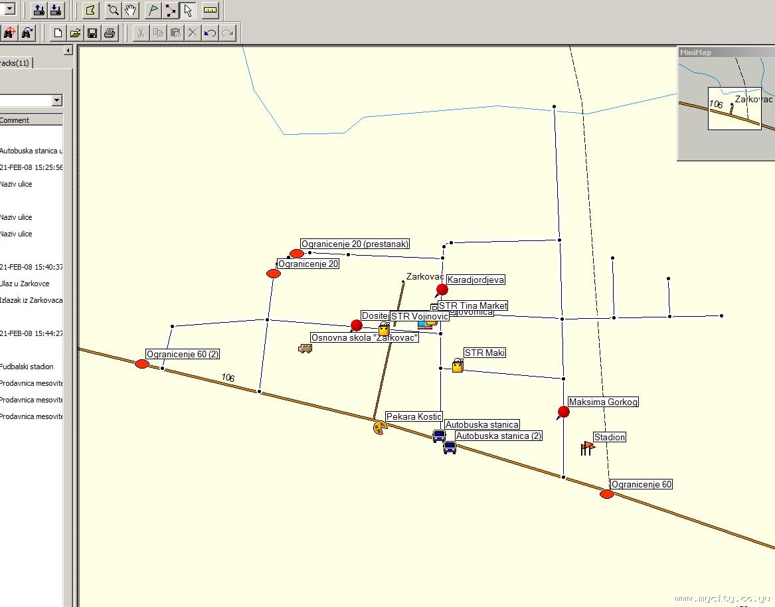Click the Open folder icon
Image resolution: width=775 pixels, height=607 pixels.
pos(75,33)
